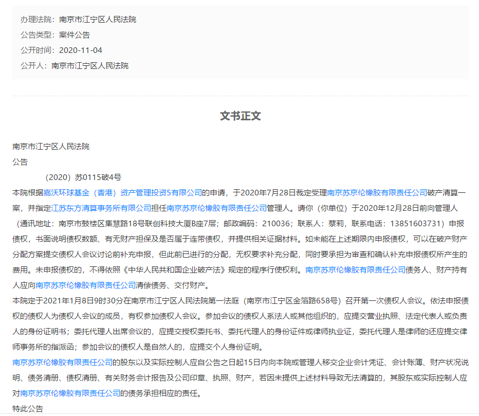
Task: Open the 江苏东方清算事务所有限公司 link
Action: pyautogui.click(x=101, y=208)
